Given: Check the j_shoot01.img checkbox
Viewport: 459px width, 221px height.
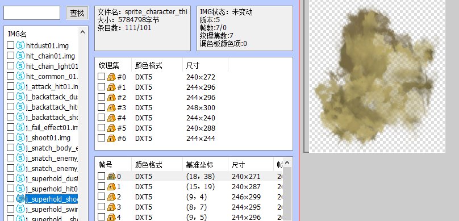Looking at the screenshot, I should pyautogui.click(x=11, y=137).
